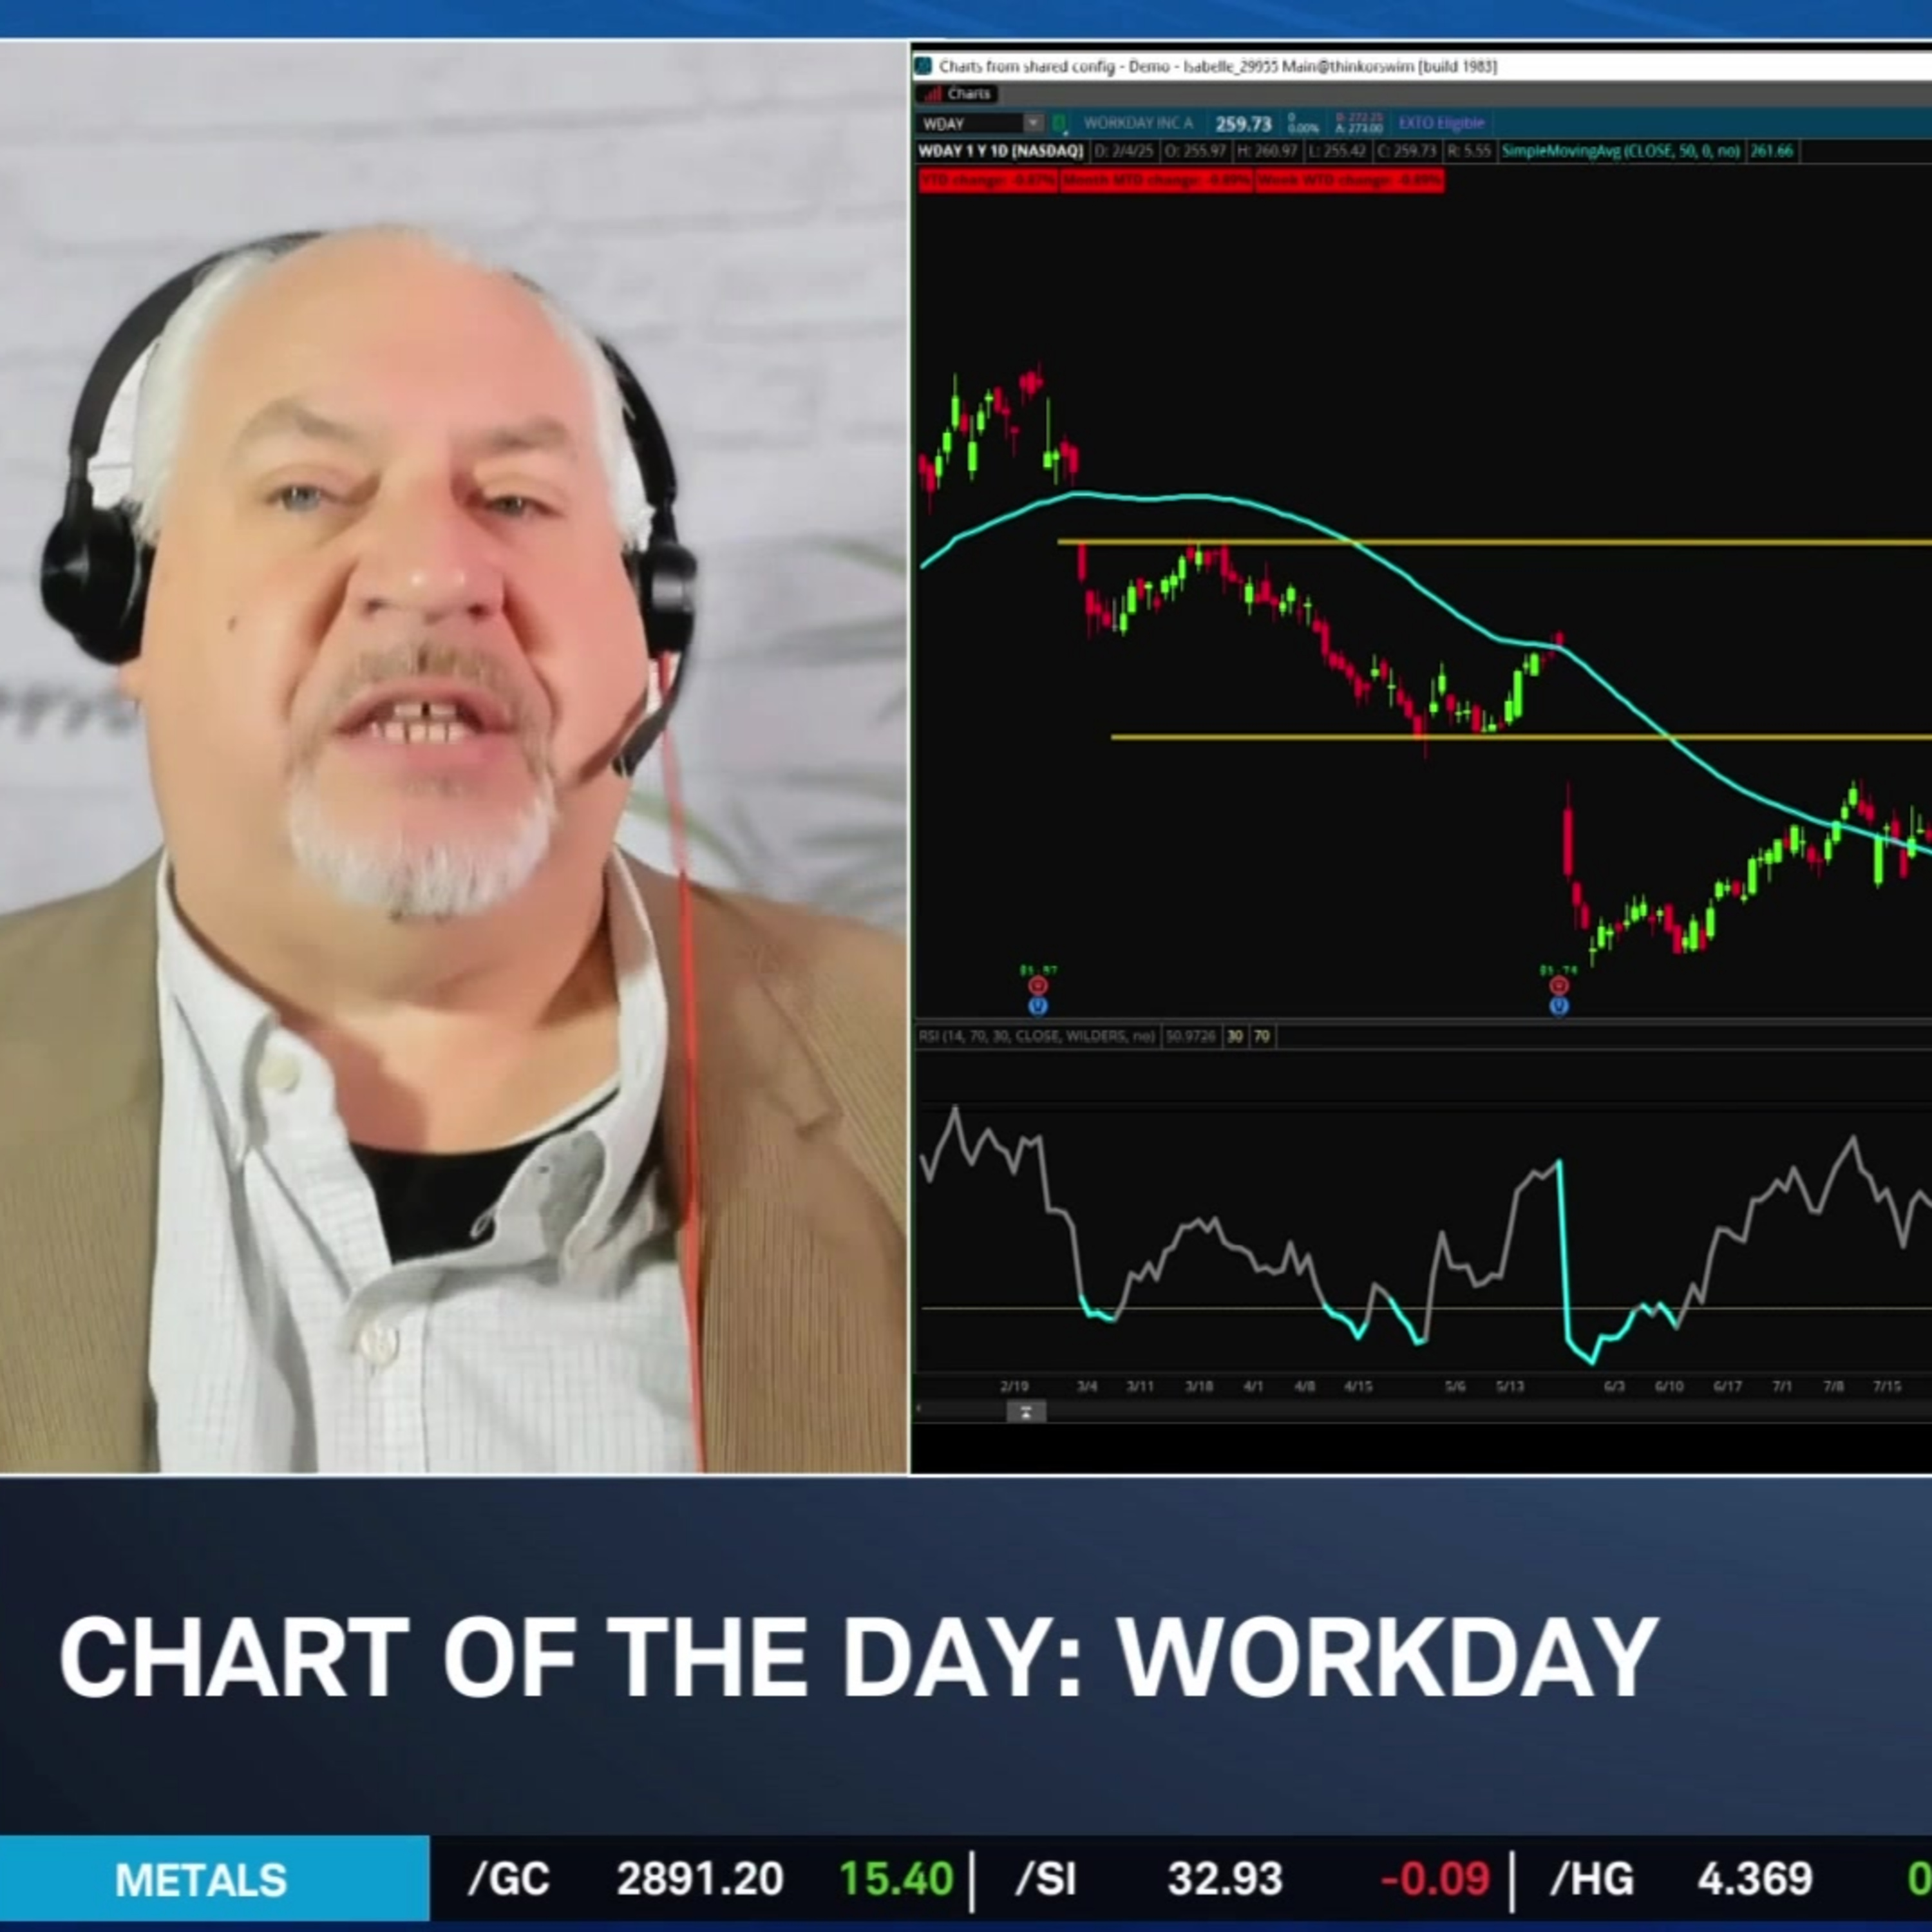Click the chart time axis scrollbar thumb
Screen dimensions: 1932x1932
(x=1026, y=1411)
